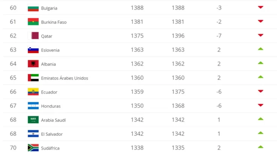Click the Burkina Faso flag icon
The image size is (277, 153).
coord(33,22)
